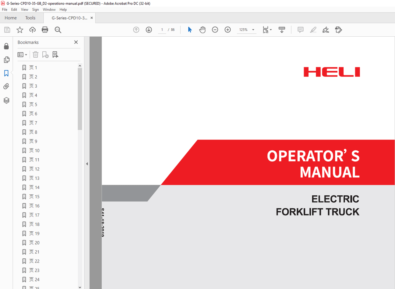Print the operations manual

click(x=45, y=30)
